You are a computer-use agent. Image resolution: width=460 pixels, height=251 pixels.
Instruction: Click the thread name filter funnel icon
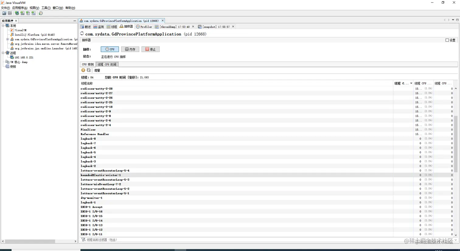click(83, 240)
